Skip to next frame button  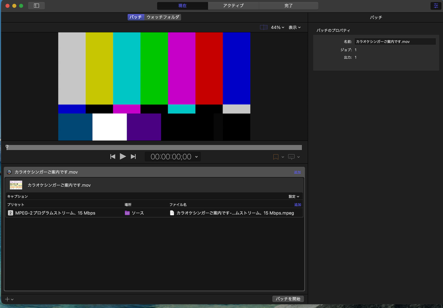coord(133,157)
